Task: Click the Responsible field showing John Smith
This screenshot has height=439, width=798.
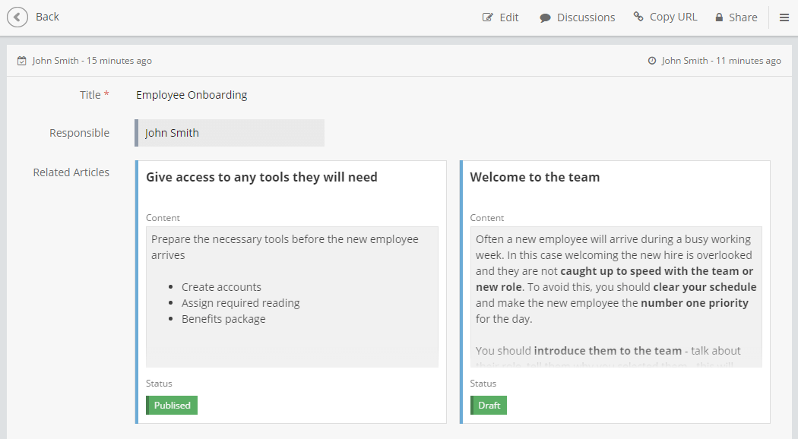Action: point(230,132)
